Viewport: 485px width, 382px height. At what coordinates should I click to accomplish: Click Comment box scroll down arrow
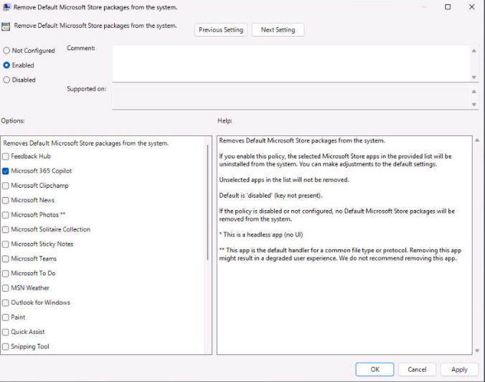pos(474,77)
